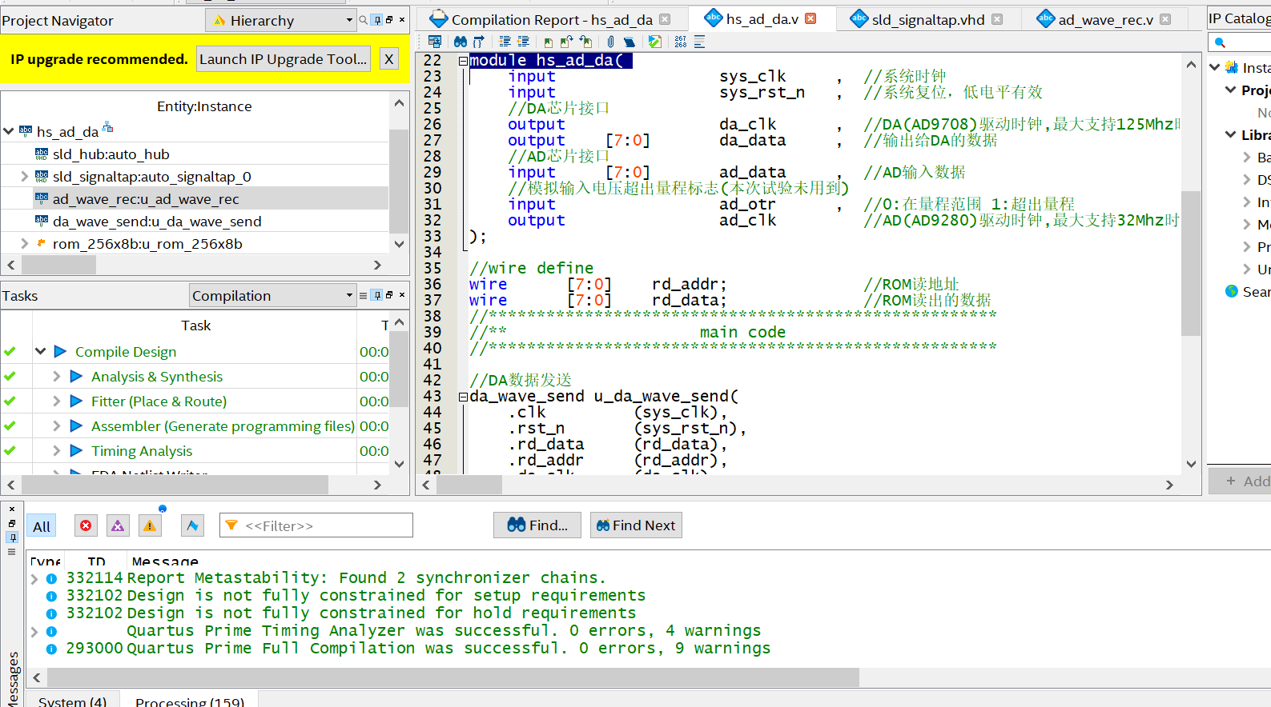The width and height of the screenshot is (1271, 707).
Task: Click the search icon in Project Navigator header
Action: [364, 20]
